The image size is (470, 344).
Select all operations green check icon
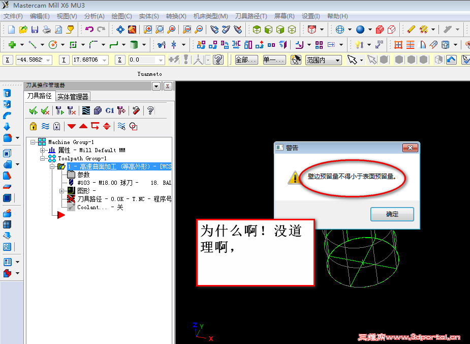point(33,111)
